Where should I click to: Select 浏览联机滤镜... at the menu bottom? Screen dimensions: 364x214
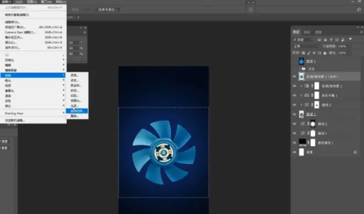(34, 120)
